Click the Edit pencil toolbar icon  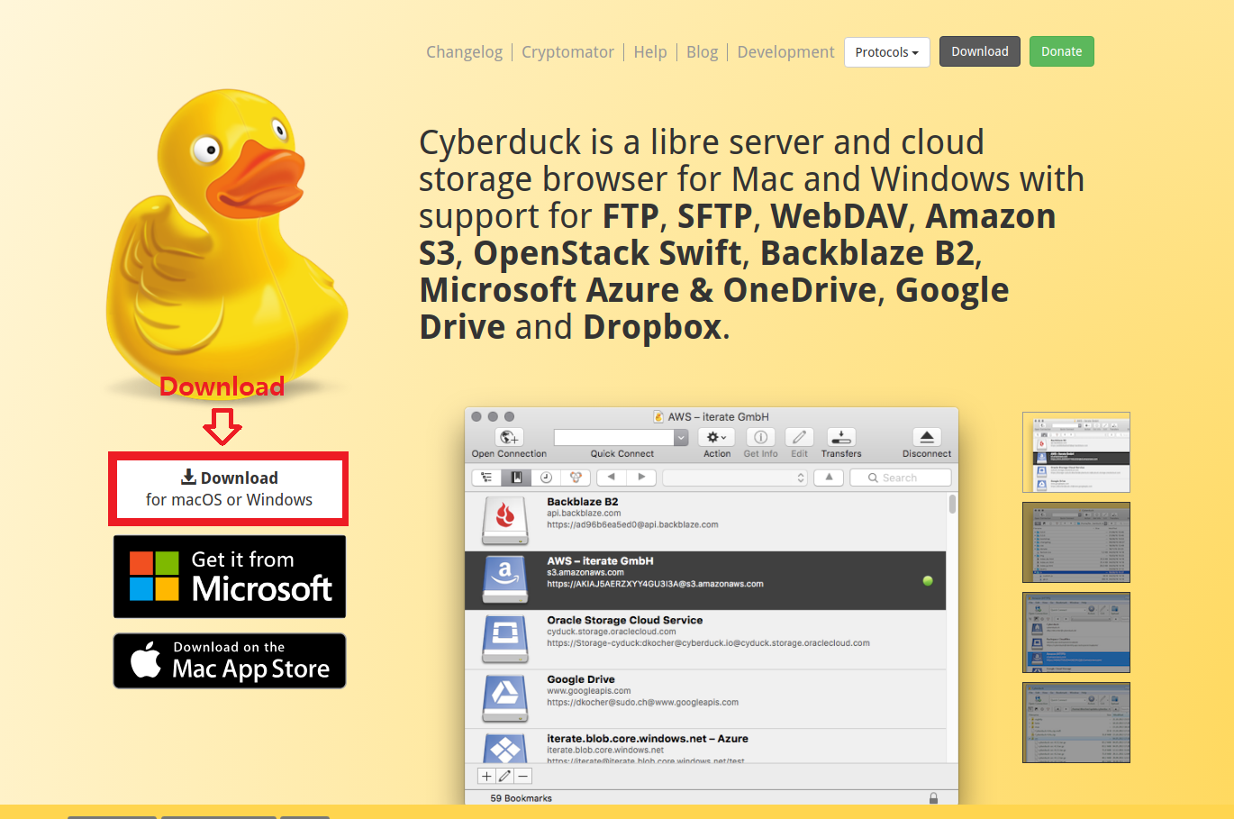pyautogui.click(x=799, y=437)
